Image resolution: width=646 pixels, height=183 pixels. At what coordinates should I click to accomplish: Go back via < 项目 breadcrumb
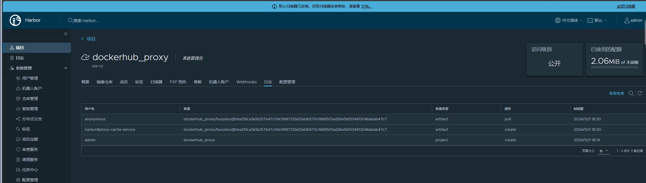click(88, 39)
